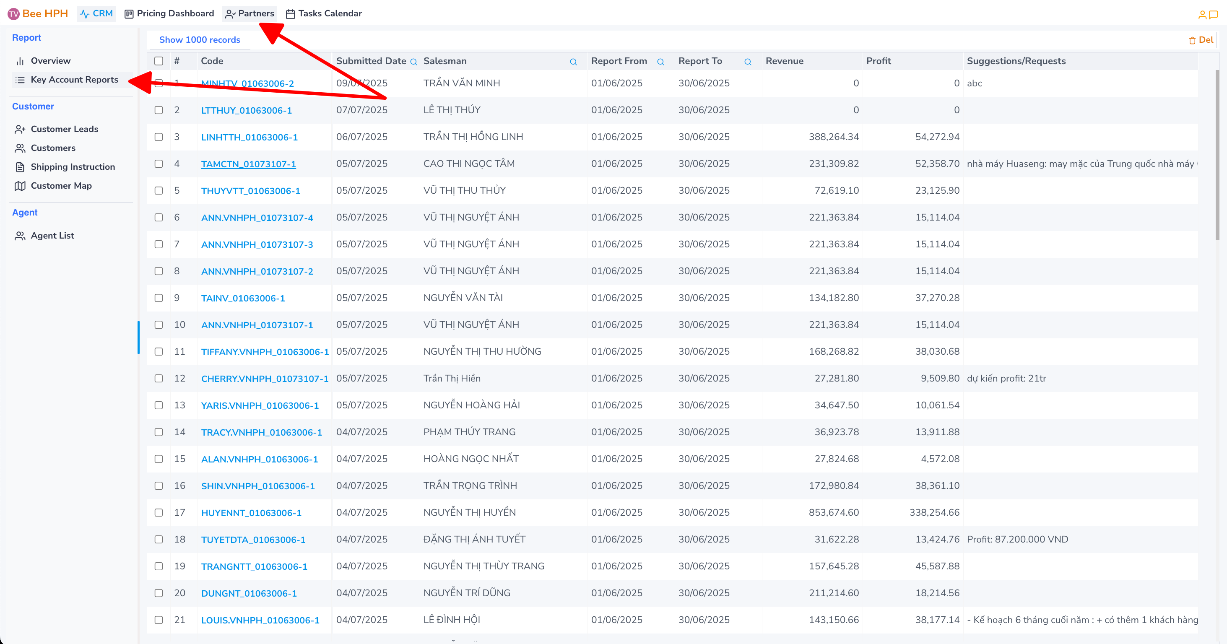Screen dimensions: 1227x644
Task: Switch to the Pricing Dashboard tab
Action: pyautogui.click(x=169, y=14)
